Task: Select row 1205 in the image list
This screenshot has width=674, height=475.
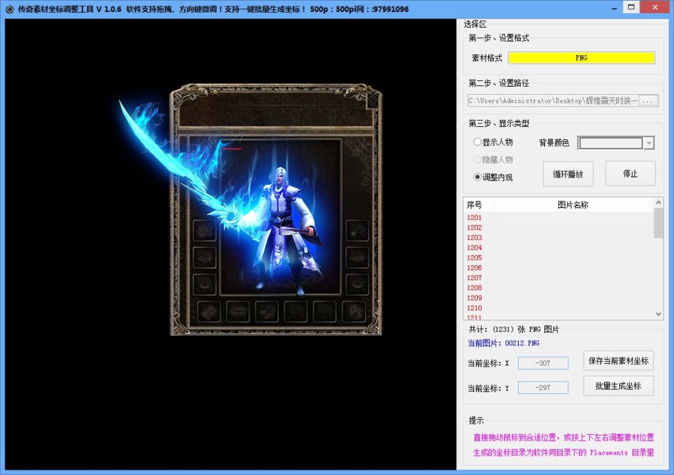Action: coord(475,258)
